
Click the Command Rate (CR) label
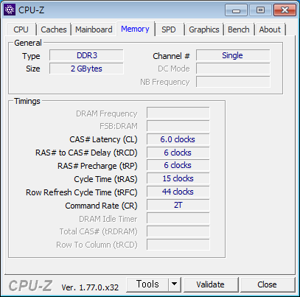pyautogui.click(x=101, y=206)
